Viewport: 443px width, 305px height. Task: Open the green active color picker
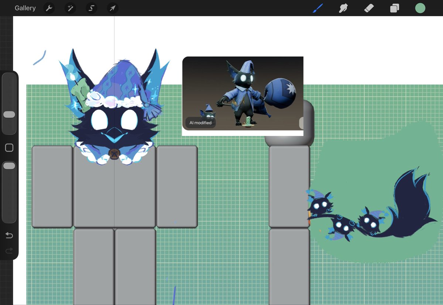click(420, 8)
